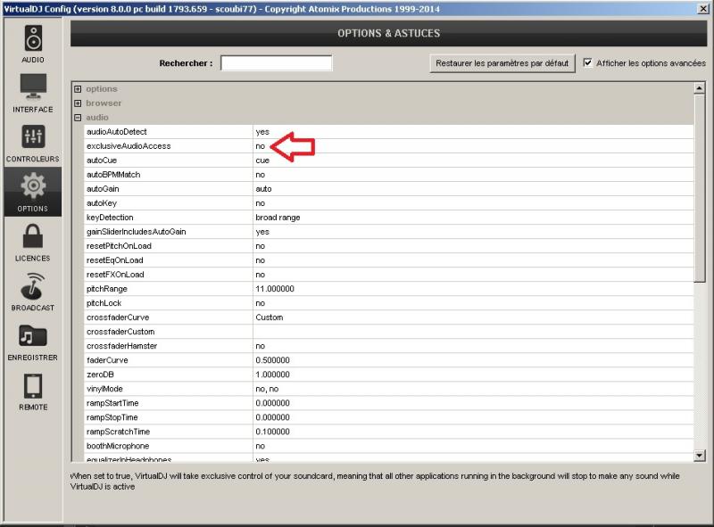714x527 pixels.
Task: Select the crossfaderCustom setting
Action: [120, 332]
